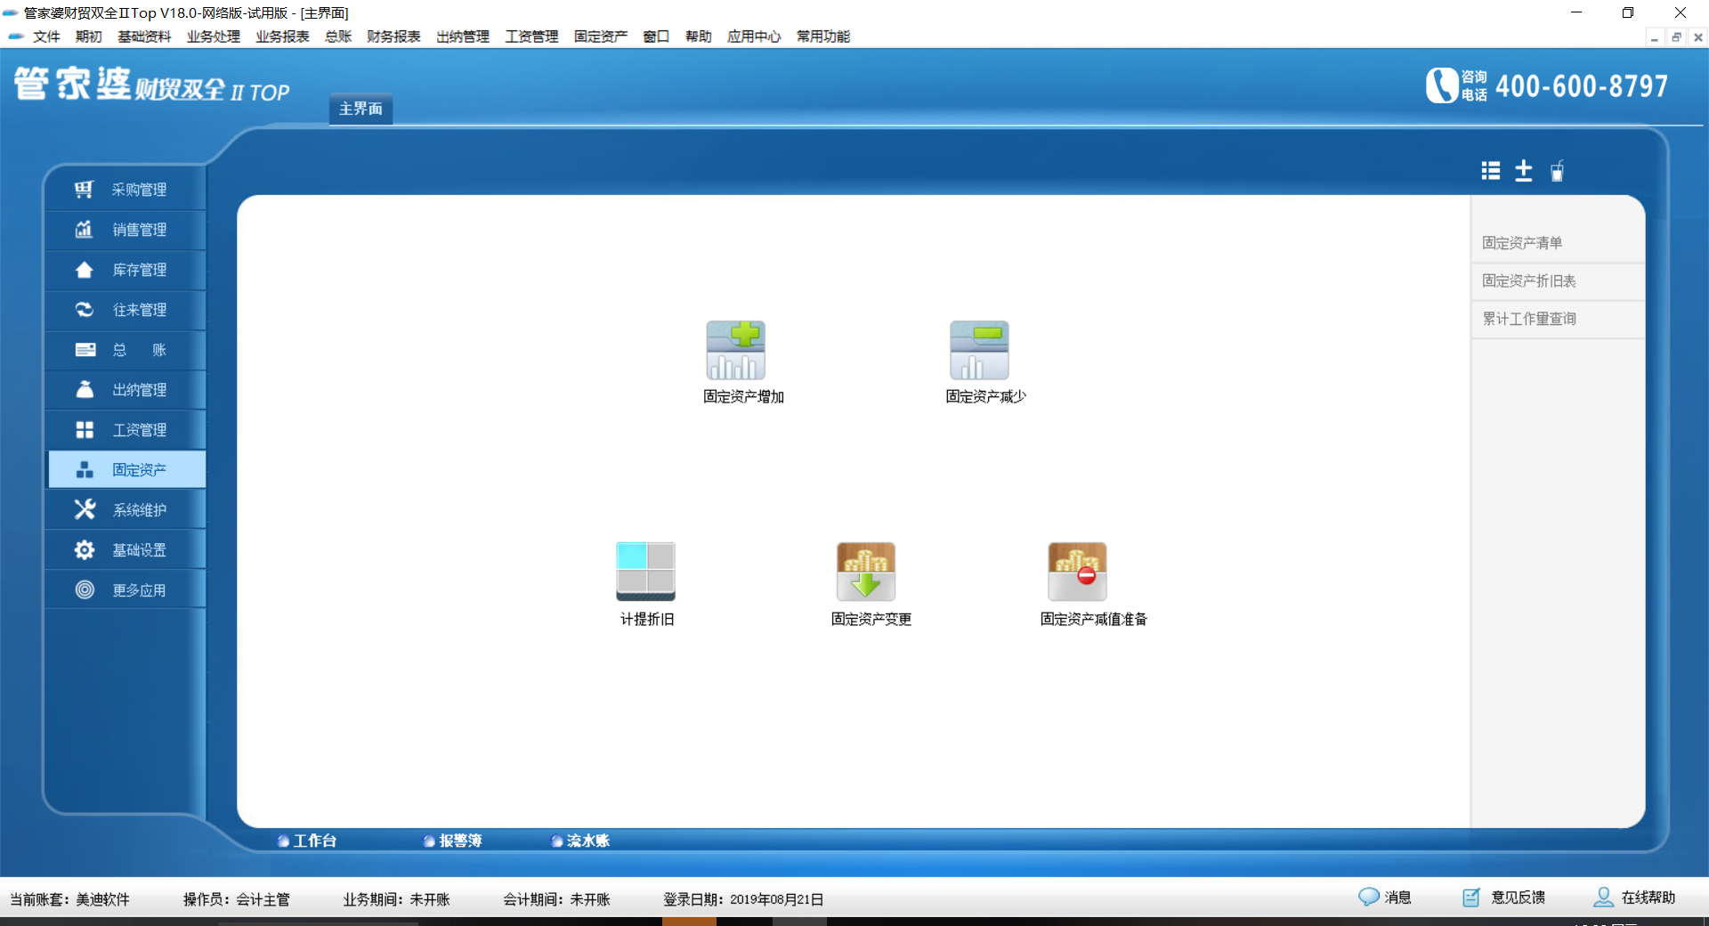Click the 当前账套: 美迪软件 status text

(69, 899)
